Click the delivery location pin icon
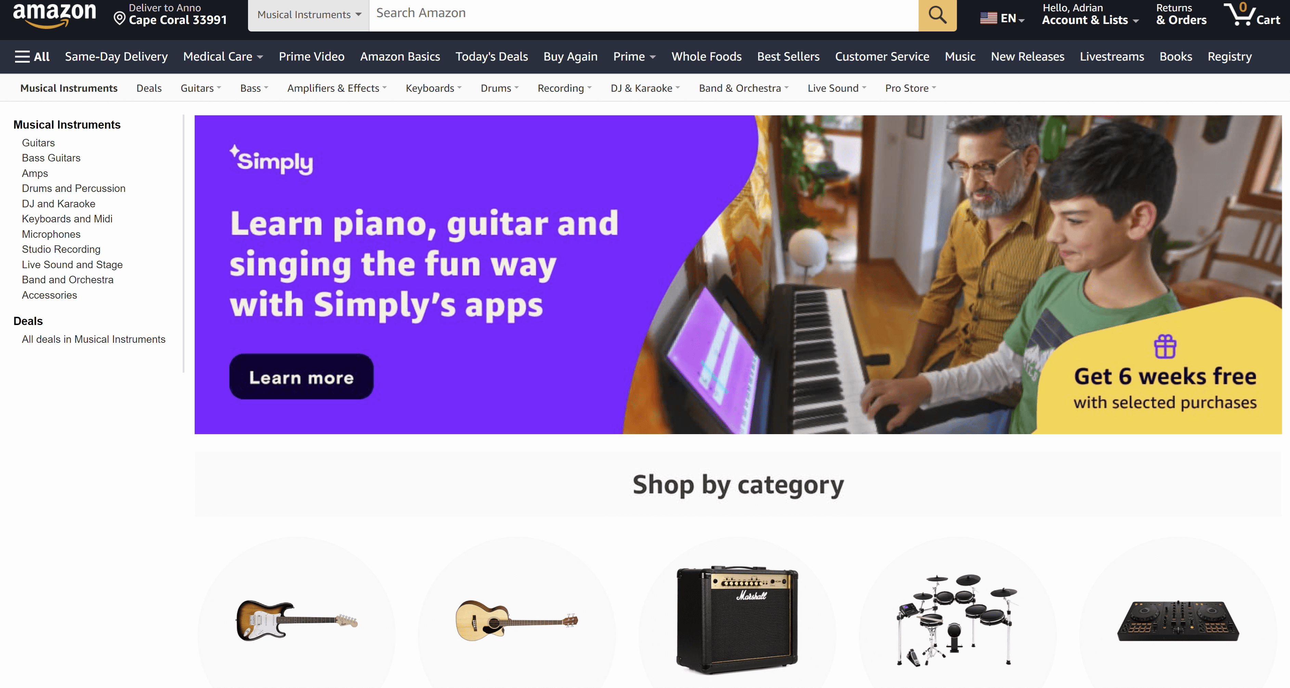 pyautogui.click(x=119, y=19)
